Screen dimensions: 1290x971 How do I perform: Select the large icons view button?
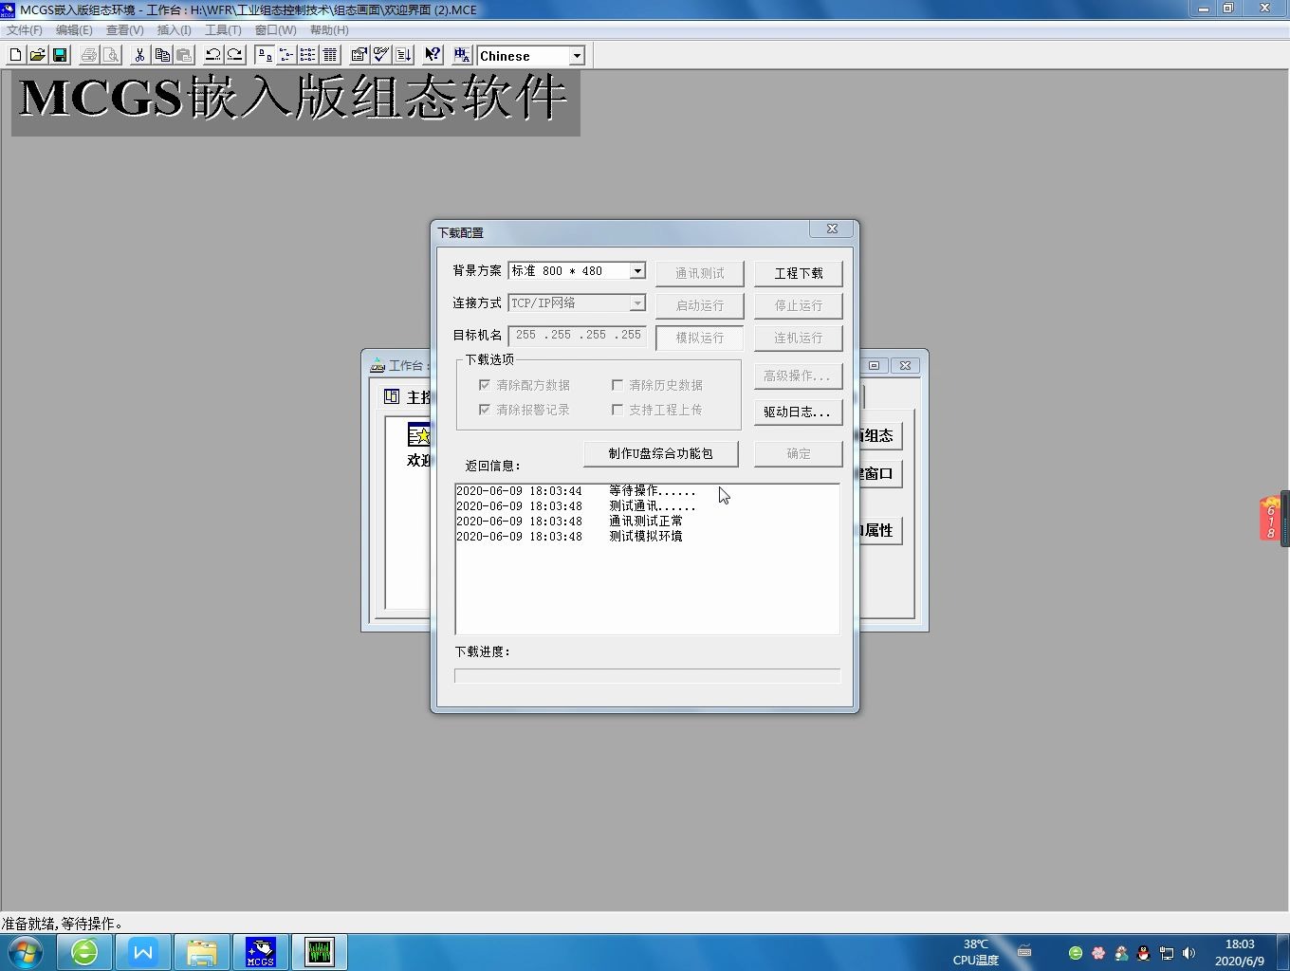(x=265, y=55)
